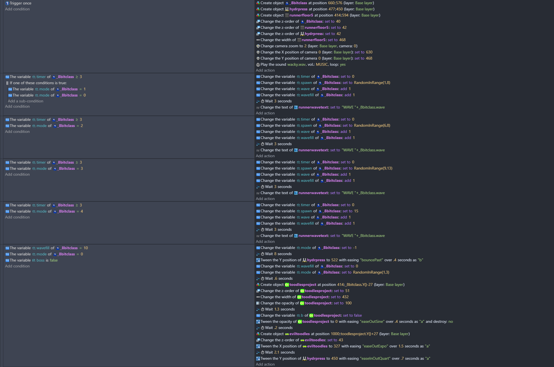Image resolution: width=554 pixels, height=367 pixels.
Task: Click the create icon before Create object _8bitclass
Action: tap(258, 3)
